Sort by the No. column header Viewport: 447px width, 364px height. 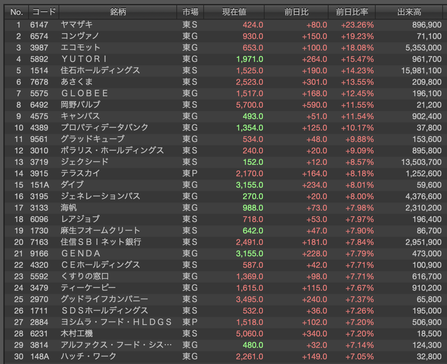click(16, 12)
